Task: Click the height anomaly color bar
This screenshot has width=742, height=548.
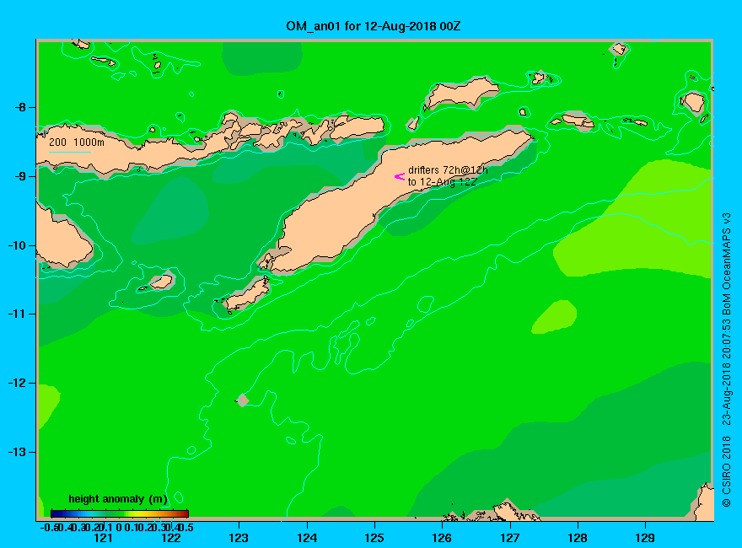Action: pos(120,513)
